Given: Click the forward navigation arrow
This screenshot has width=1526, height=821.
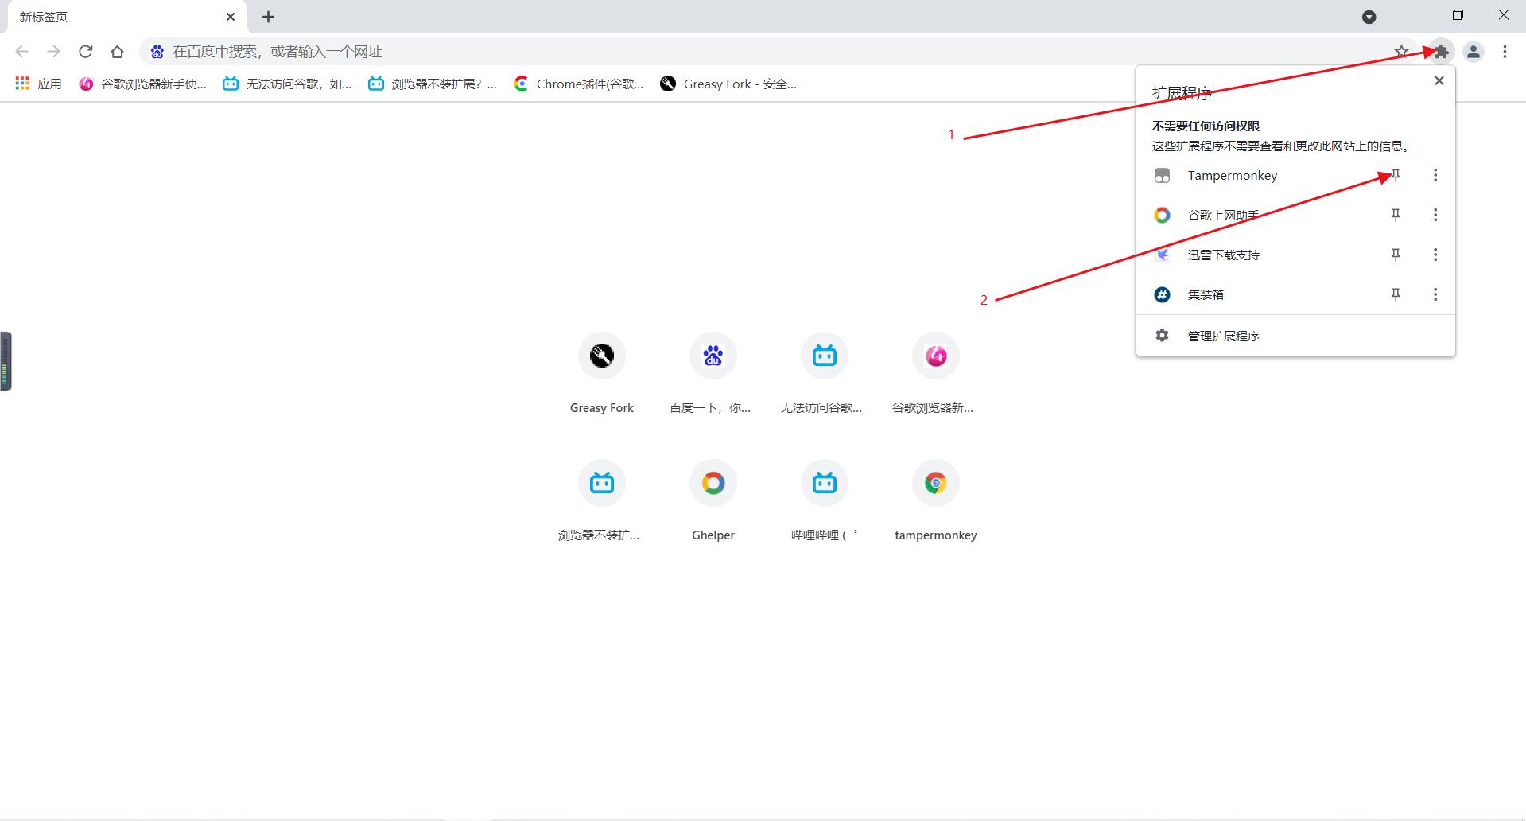Looking at the screenshot, I should click(x=53, y=52).
